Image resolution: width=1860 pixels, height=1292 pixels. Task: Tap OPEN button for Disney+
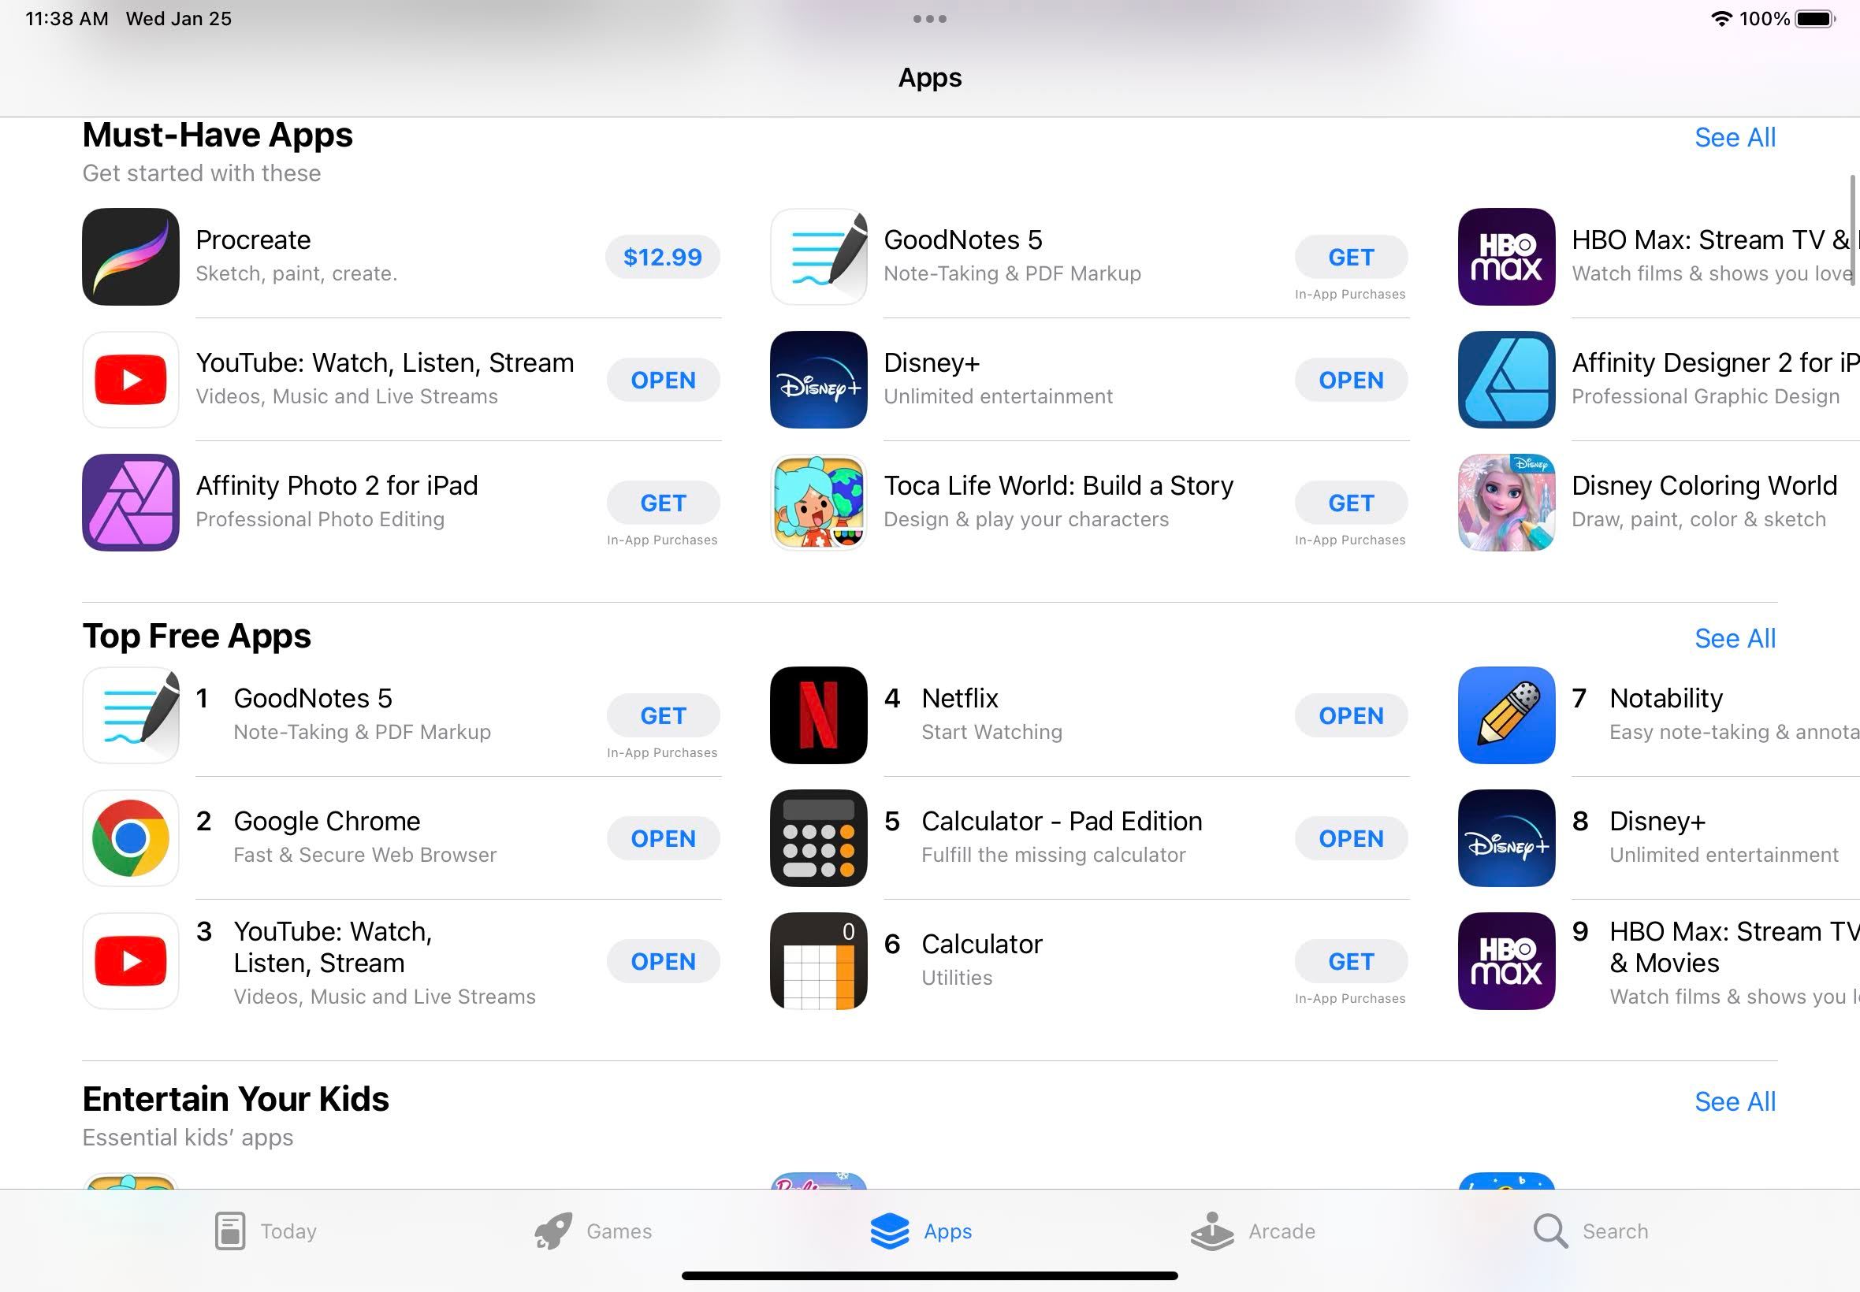tap(1348, 380)
